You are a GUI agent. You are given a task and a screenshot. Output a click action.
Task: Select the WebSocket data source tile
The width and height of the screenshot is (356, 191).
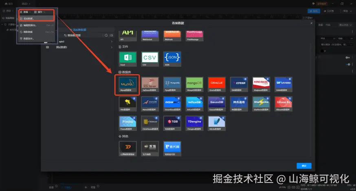click(x=150, y=36)
